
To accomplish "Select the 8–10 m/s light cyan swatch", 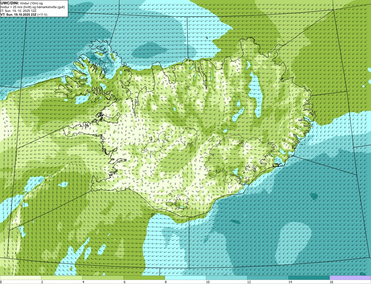I will pos(185,278).
